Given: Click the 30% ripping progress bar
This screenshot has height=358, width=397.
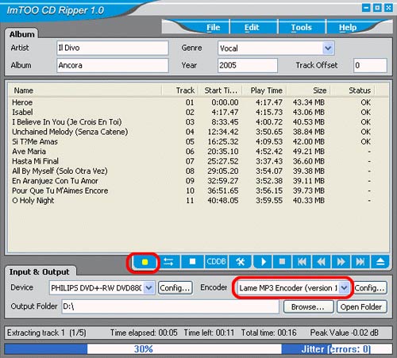Looking at the screenshot, I should [143, 348].
